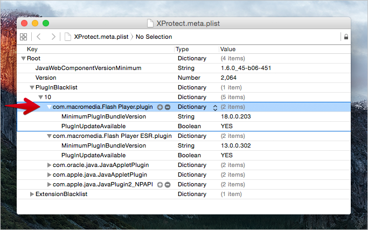Click the file icon beside XProtect.meta.plist in jump bar

click(x=68, y=37)
